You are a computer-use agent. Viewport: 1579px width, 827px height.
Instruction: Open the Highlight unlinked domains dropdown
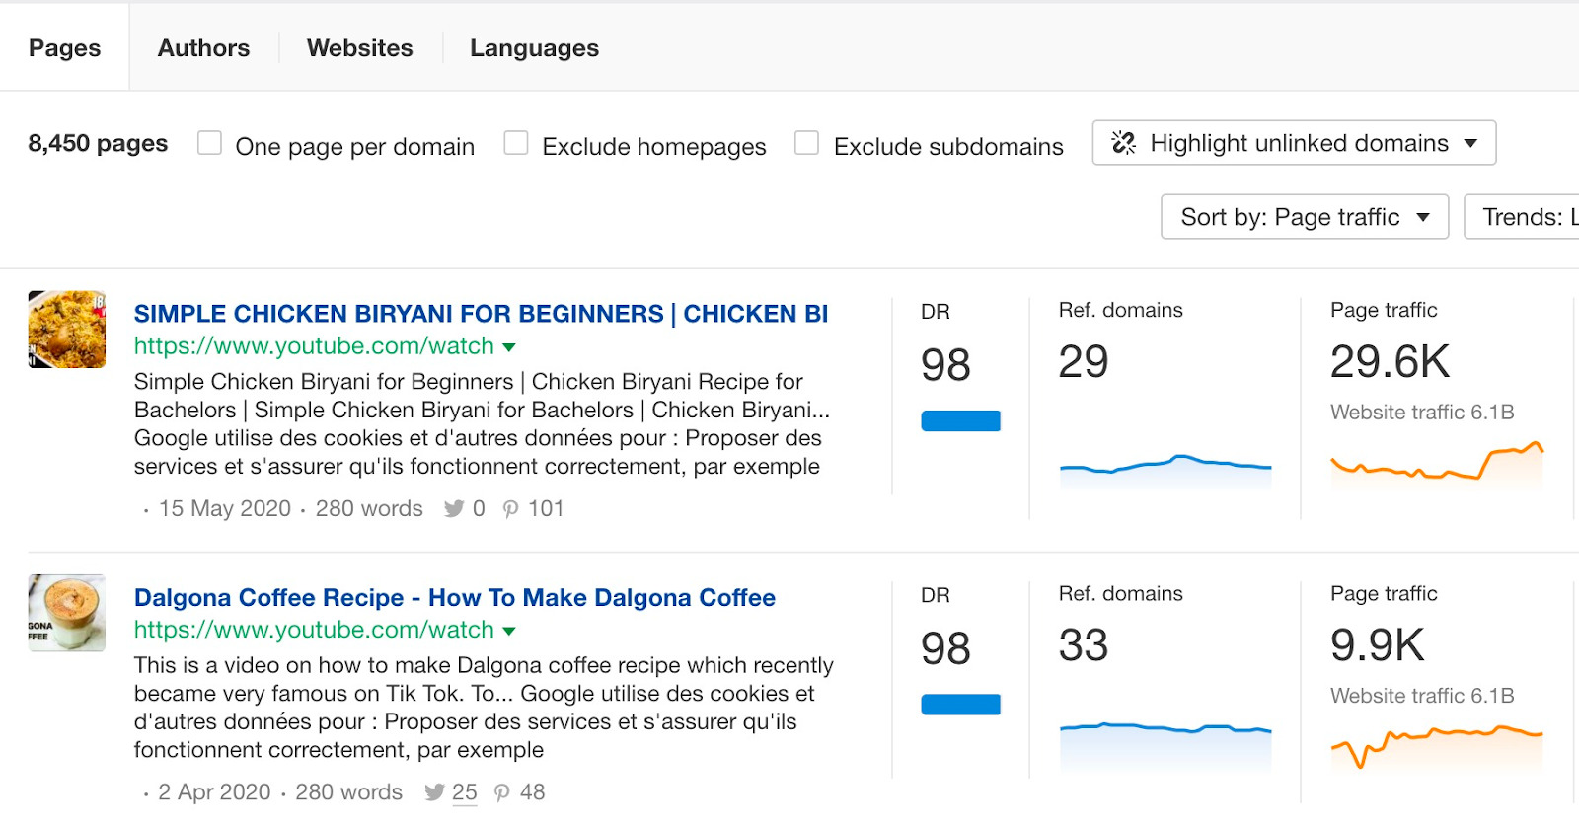[x=1294, y=143]
